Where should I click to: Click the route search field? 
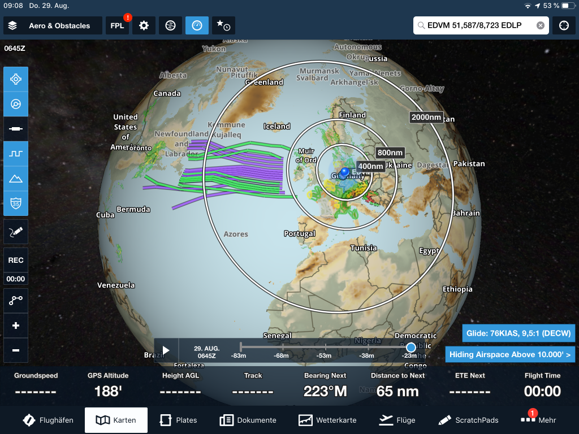(x=481, y=25)
